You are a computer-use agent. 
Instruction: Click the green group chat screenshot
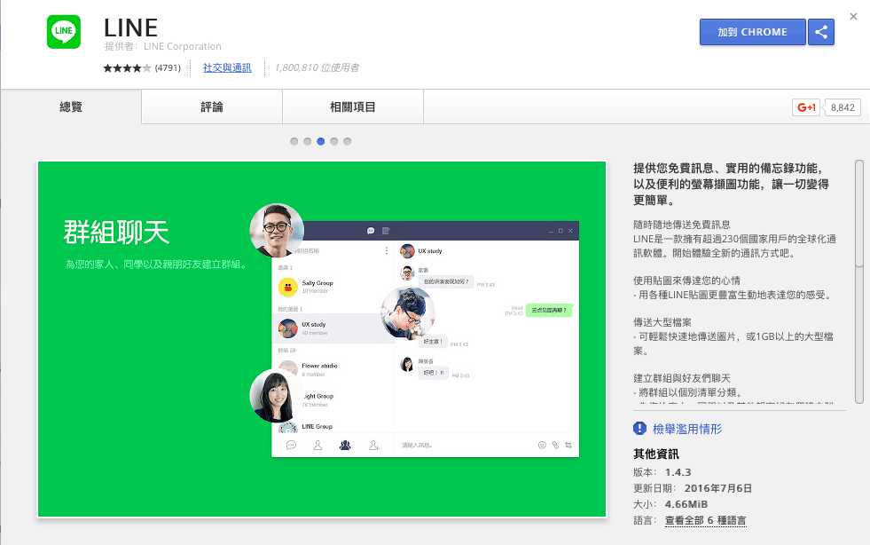322,339
